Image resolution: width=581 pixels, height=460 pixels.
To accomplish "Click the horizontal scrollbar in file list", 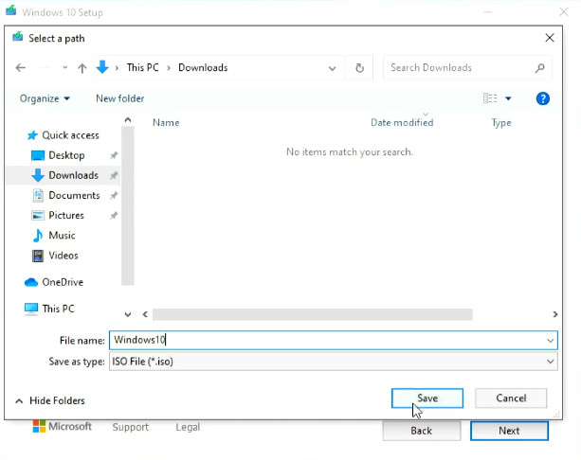I will coord(313,314).
